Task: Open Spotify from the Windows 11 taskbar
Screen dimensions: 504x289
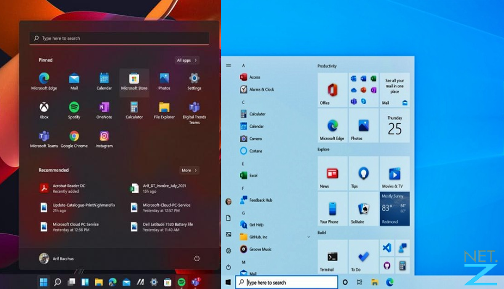Action: click(x=181, y=282)
